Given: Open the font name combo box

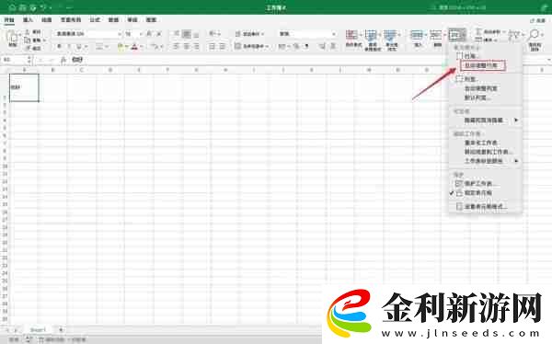Looking at the screenshot, I should 88,34.
